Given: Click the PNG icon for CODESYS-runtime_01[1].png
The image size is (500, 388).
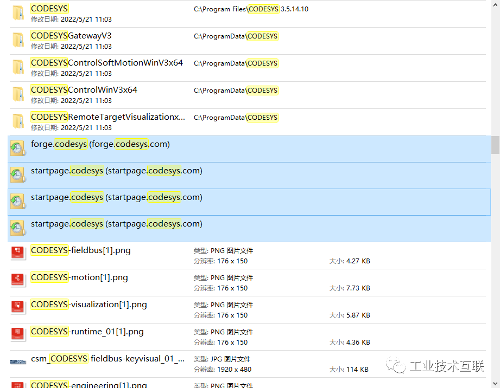Looking at the screenshot, I should click(x=18, y=334).
